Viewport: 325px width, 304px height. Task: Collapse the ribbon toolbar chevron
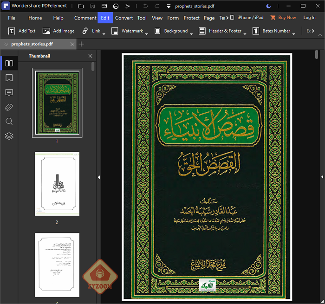320,35
